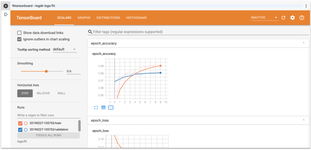Select only the validation run radio circle
Screen dimensions: 311x150
tap(26, 130)
